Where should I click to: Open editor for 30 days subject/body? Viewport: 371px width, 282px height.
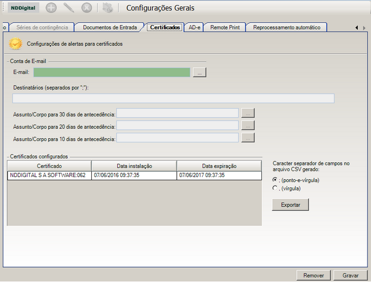click(248, 112)
